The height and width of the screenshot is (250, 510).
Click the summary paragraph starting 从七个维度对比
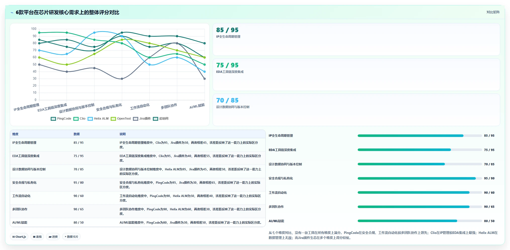(x=383, y=235)
